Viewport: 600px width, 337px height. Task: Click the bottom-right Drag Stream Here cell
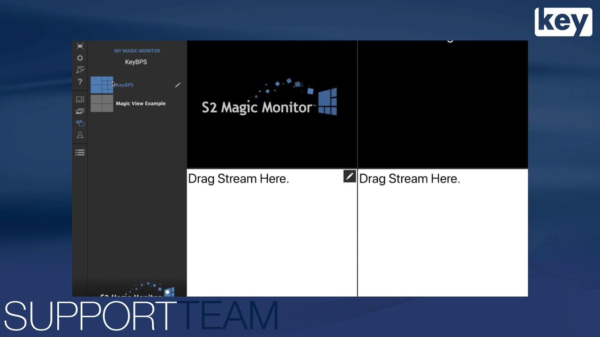coord(443,233)
